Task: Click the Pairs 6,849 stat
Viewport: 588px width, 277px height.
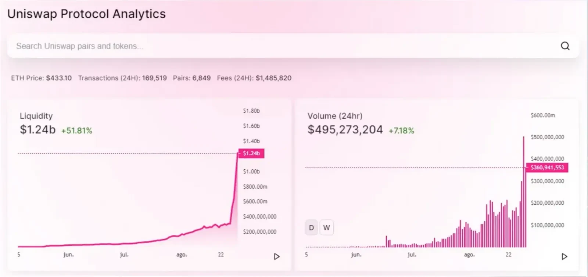Action: point(192,78)
